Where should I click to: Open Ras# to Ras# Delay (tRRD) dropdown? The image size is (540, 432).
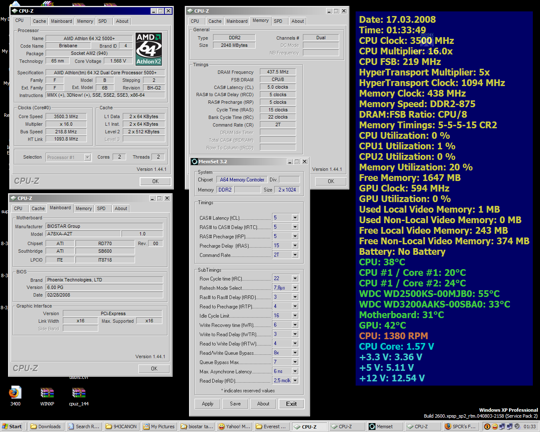[x=295, y=297]
